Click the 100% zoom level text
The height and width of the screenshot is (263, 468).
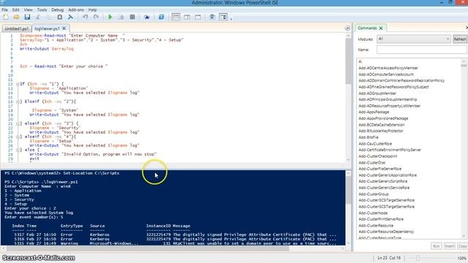461,258
